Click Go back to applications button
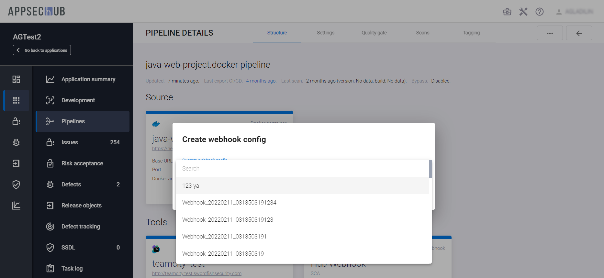Screen dimensions: 604x278 (42, 50)
